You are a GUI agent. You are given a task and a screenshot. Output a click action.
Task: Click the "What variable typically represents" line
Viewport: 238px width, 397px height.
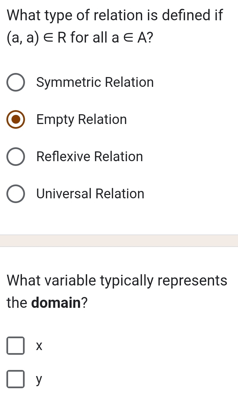click(117, 280)
